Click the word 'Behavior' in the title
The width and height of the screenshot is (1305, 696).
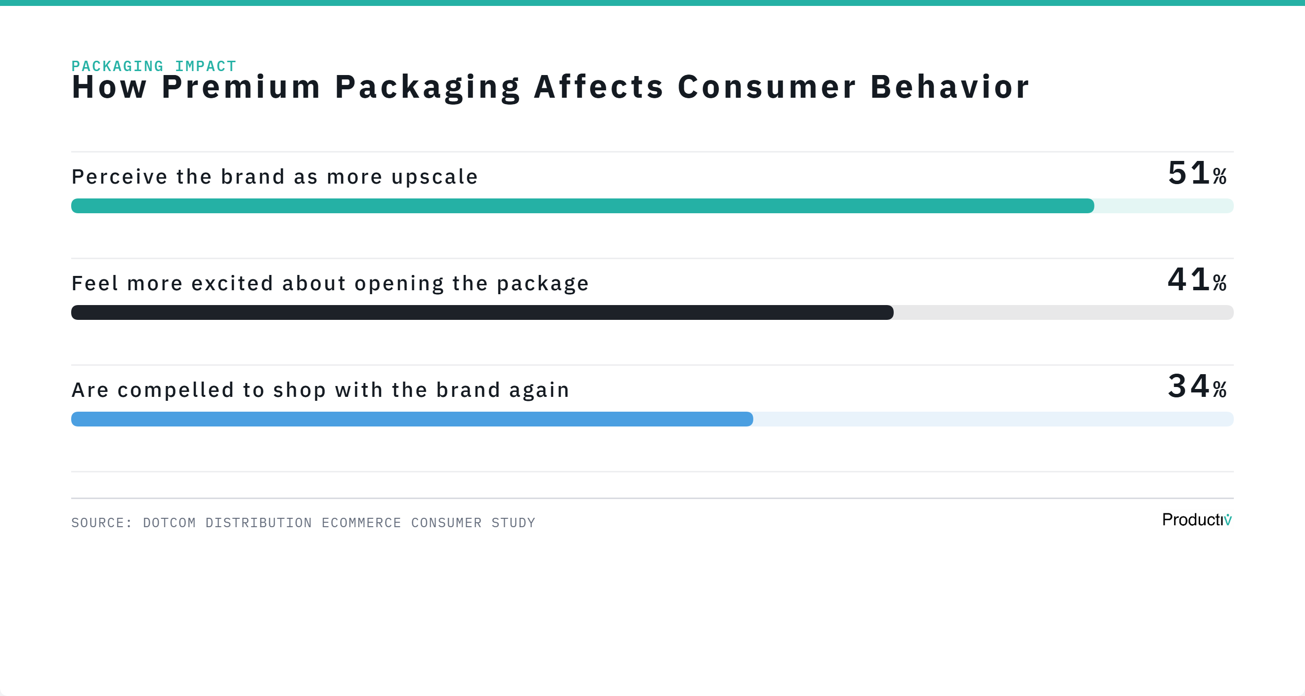tap(950, 87)
